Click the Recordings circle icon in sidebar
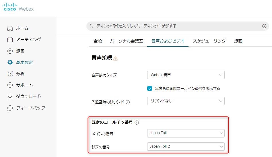This screenshot has width=272, height=157. (10, 51)
